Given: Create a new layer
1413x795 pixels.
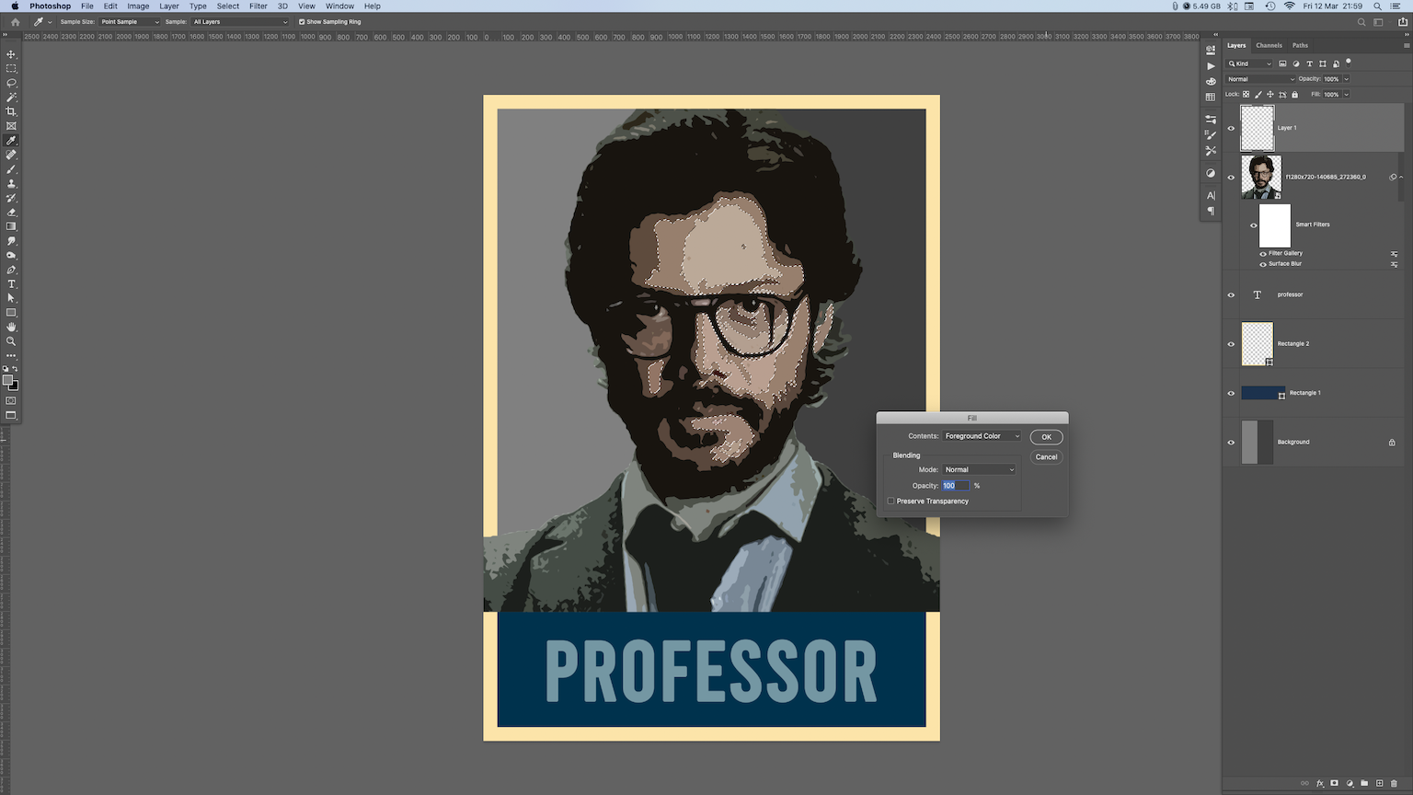Looking at the screenshot, I should click(x=1379, y=784).
